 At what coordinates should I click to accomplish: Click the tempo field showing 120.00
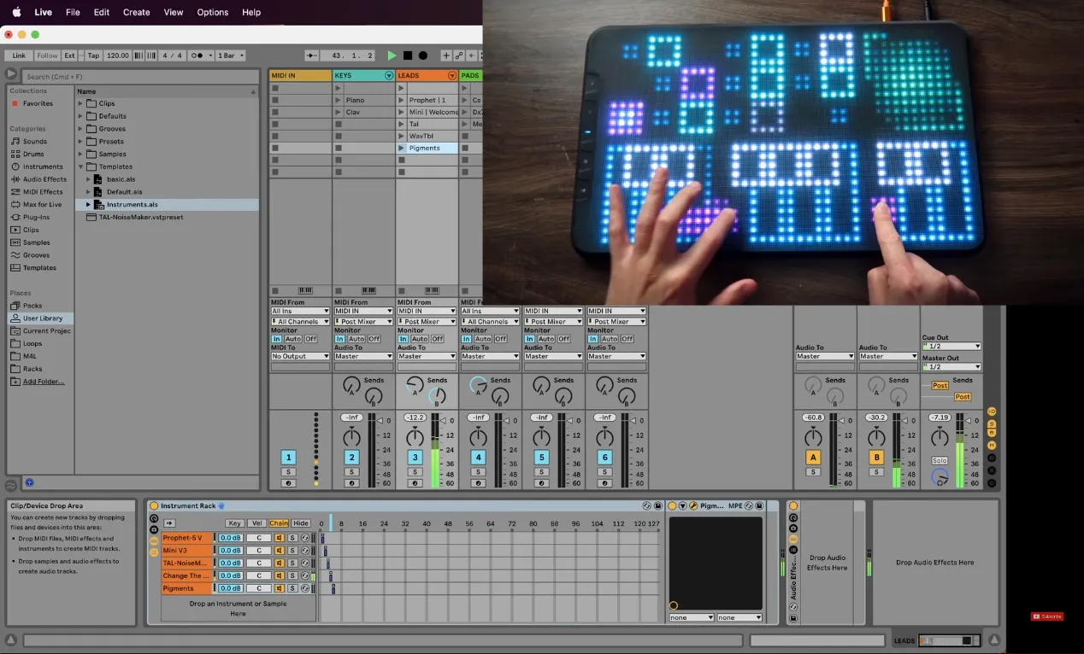click(x=118, y=55)
